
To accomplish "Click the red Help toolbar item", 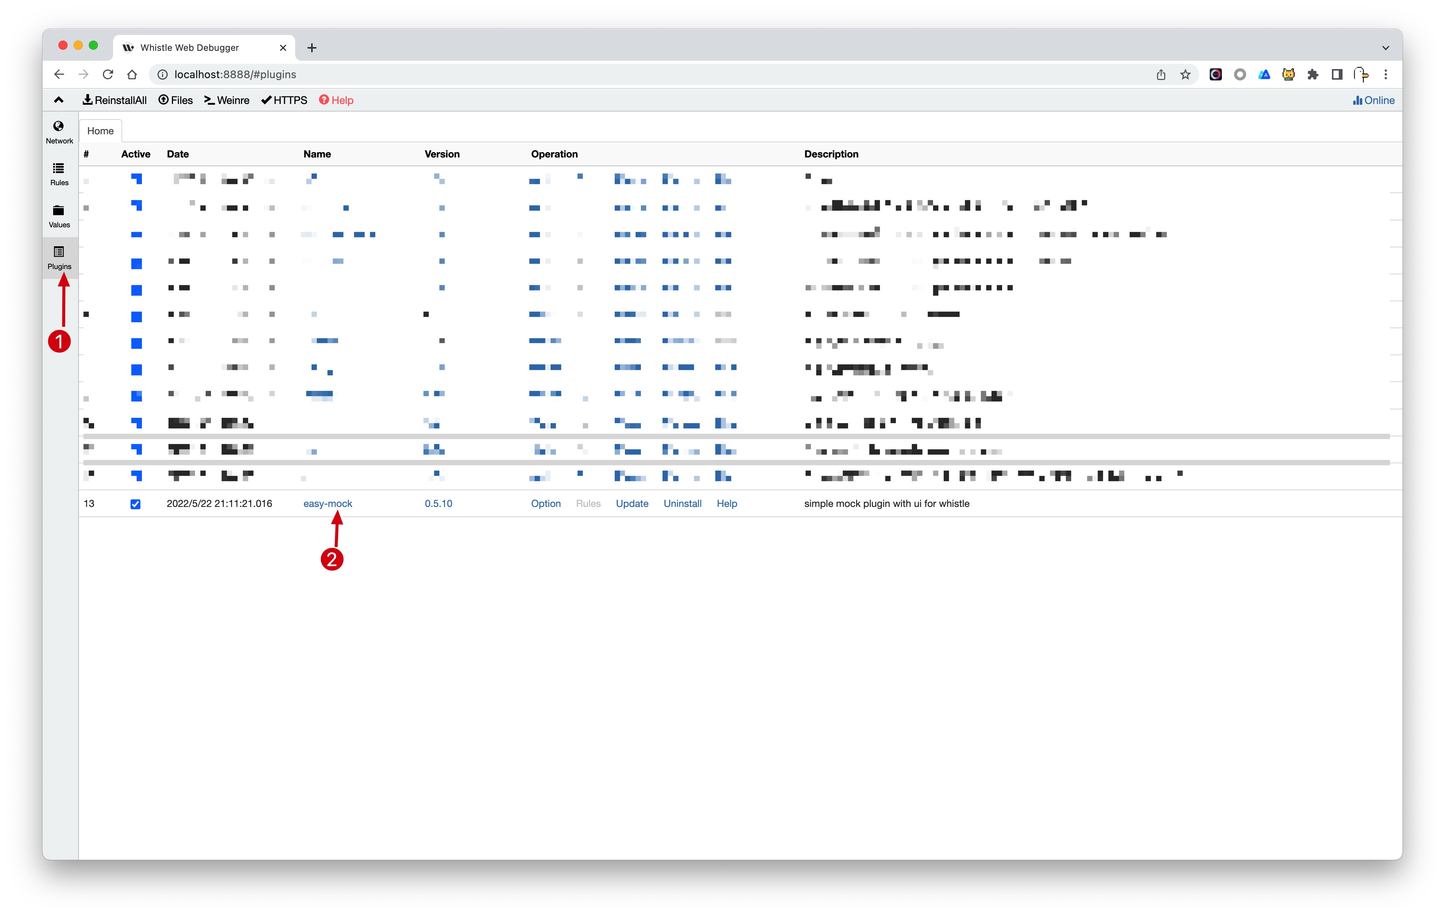I will [336, 100].
